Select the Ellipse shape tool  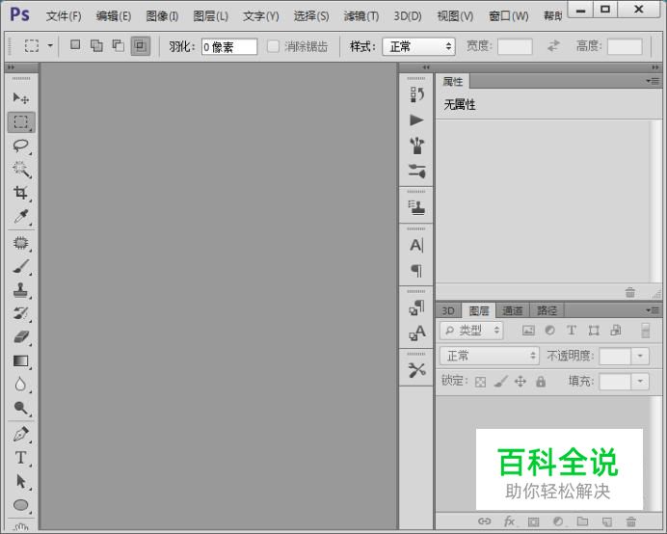click(20, 505)
